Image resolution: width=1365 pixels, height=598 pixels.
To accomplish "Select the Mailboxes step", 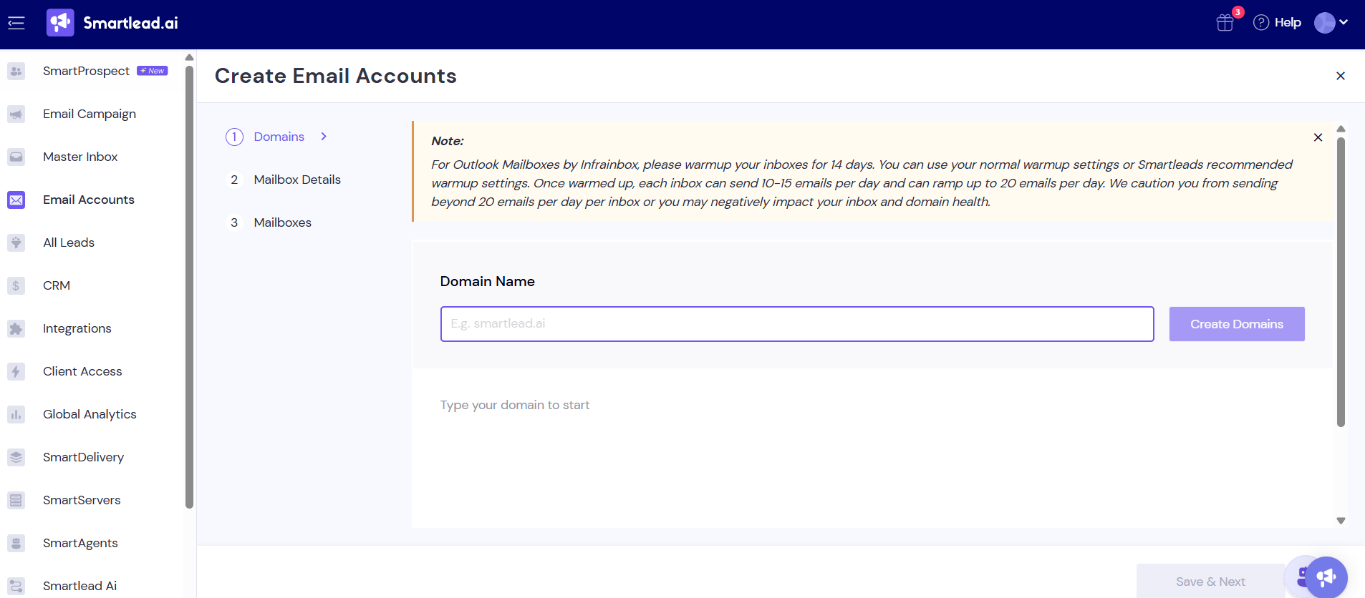I will tap(283, 222).
